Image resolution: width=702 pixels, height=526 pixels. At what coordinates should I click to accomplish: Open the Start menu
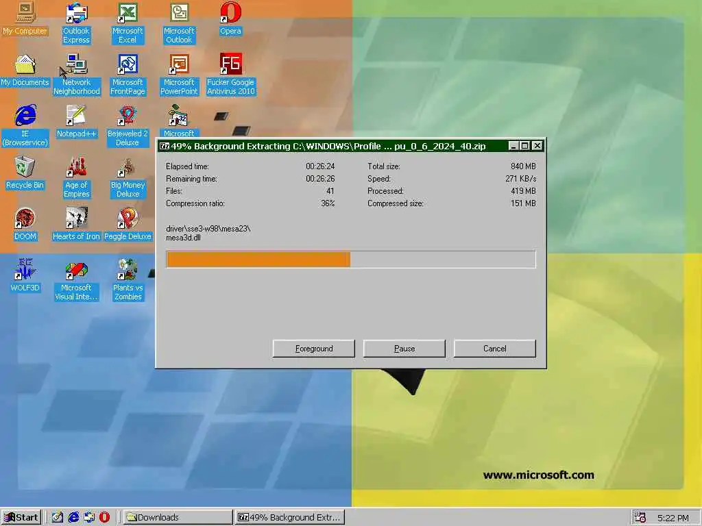pyautogui.click(x=21, y=517)
